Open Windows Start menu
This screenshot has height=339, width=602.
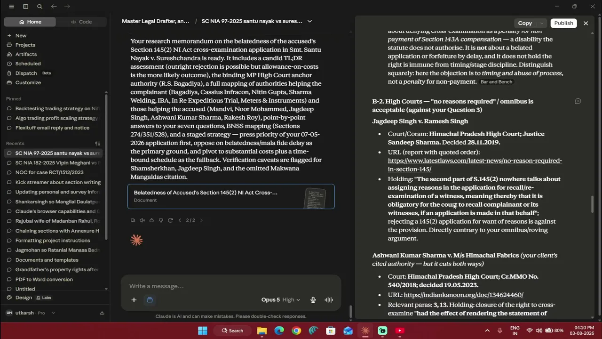click(202, 331)
